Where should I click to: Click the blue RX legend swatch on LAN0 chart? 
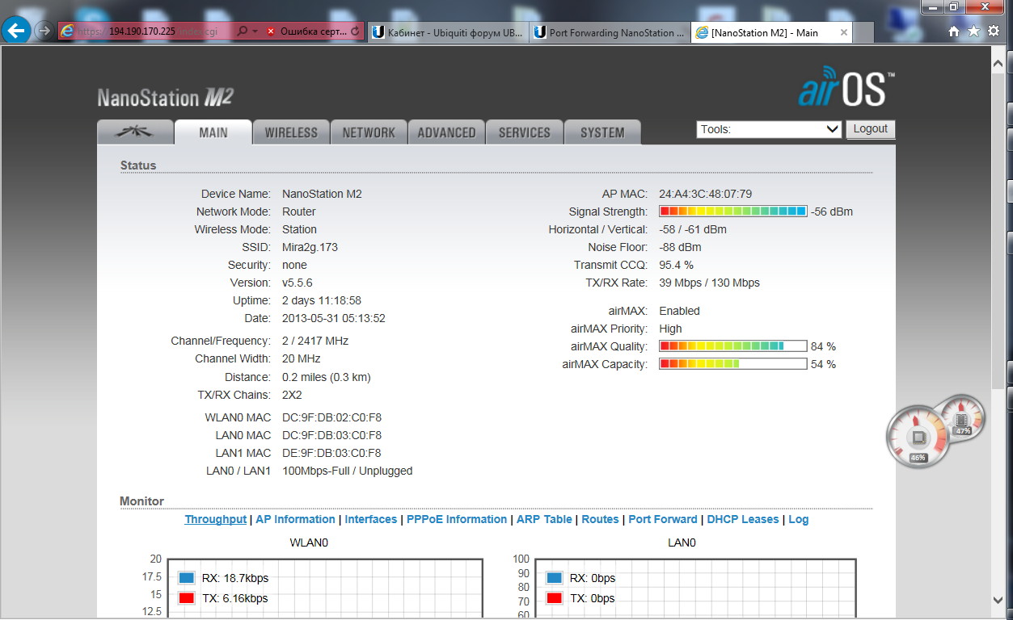click(x=555, y=578)
